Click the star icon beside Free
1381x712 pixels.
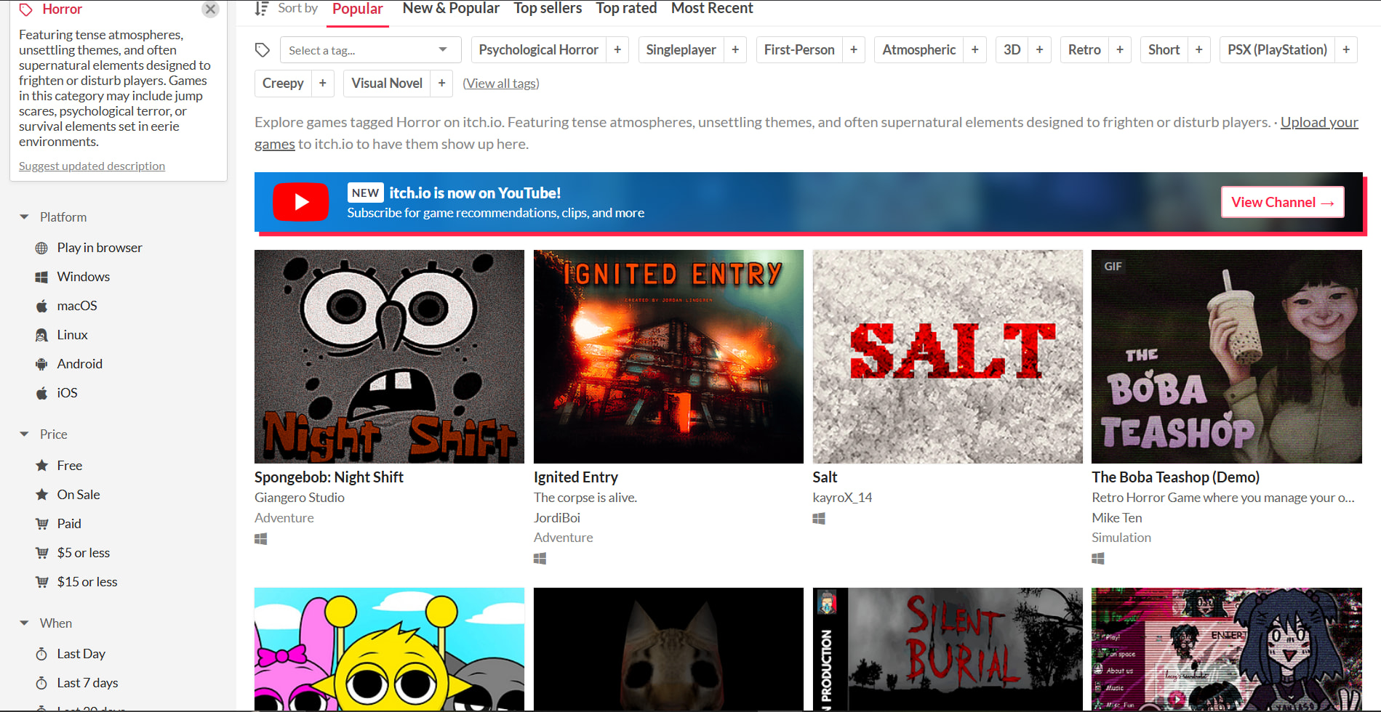(x=41, y=465)
